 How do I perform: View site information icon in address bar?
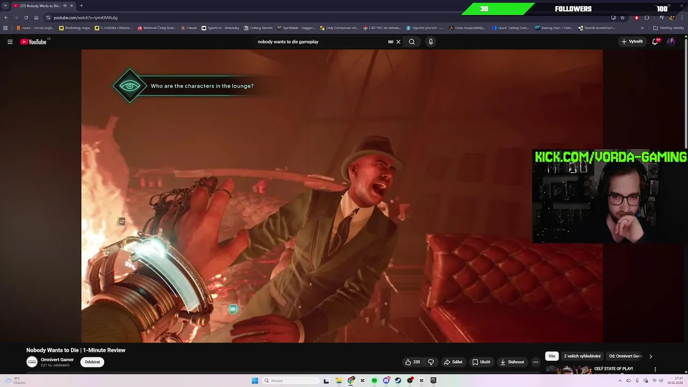48,17
